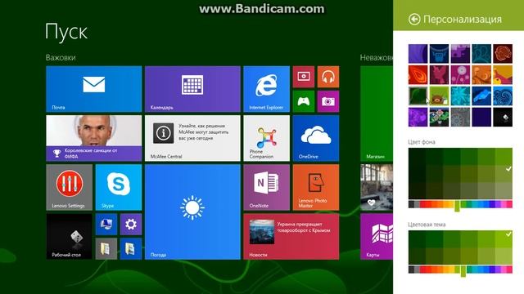Choose the purple curved background thumbnail
The image size is (524, 294).
[418, 54]
